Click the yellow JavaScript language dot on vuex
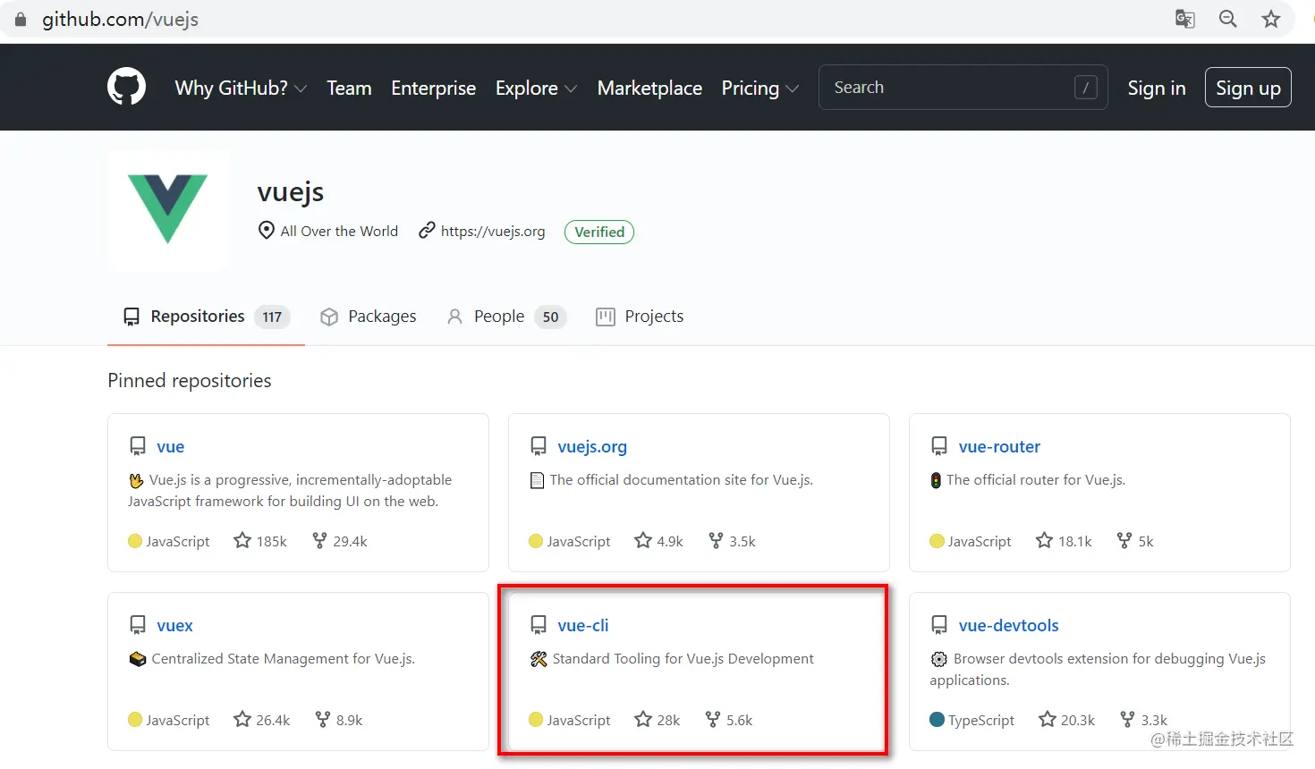 (135, 720)
